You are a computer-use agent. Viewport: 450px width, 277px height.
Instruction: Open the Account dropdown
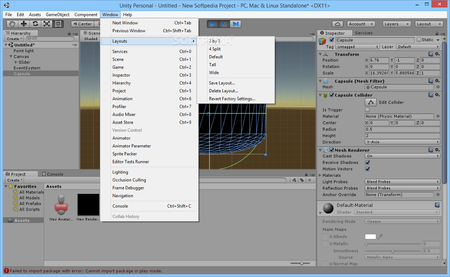[361, 24]
